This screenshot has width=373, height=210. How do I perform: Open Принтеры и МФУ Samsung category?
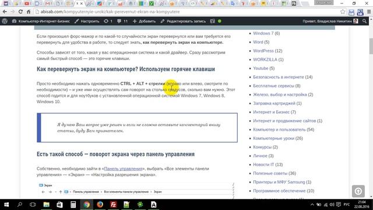pos(279,182)
